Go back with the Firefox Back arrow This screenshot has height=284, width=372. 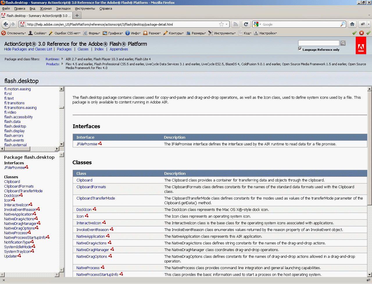(6, 24)
